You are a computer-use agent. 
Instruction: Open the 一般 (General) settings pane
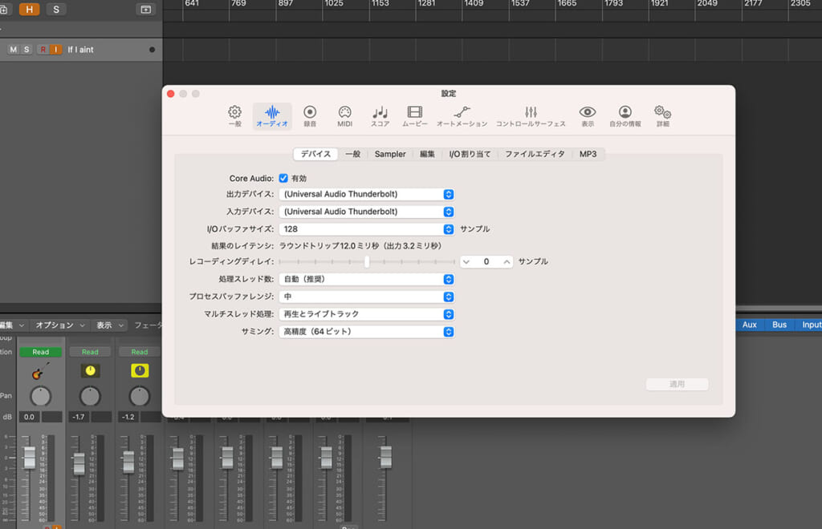point(234,116)
